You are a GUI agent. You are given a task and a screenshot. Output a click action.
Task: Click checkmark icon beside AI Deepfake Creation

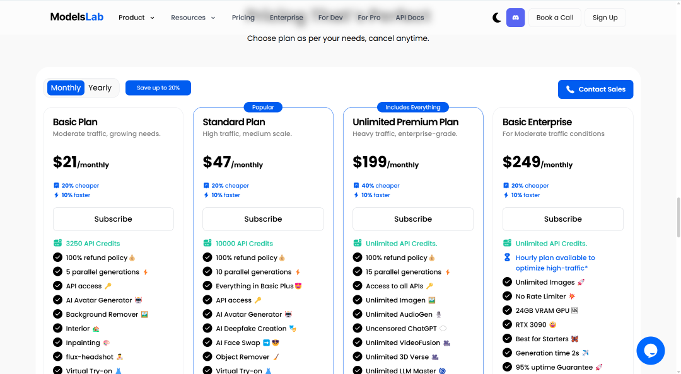[207, 329]
